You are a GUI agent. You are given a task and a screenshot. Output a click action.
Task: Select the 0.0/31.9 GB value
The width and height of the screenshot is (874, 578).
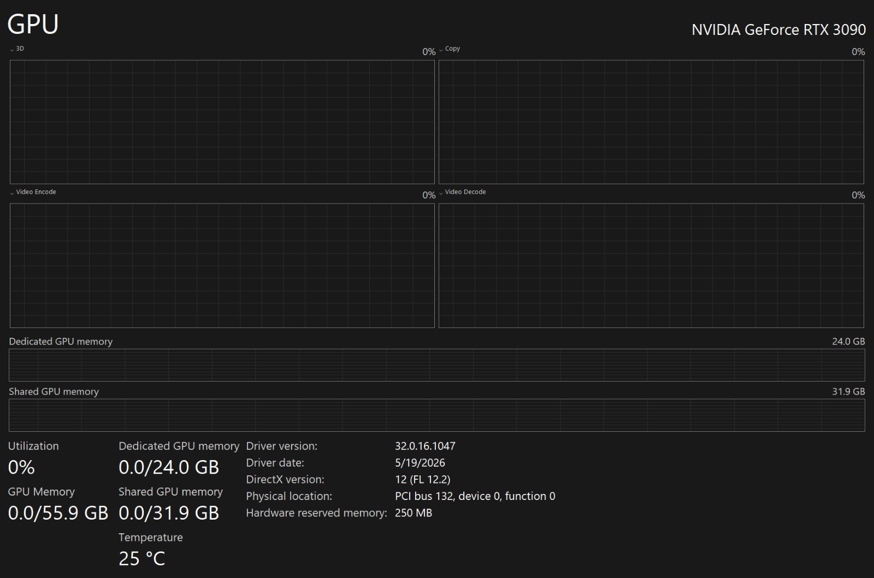pos(169,513)
